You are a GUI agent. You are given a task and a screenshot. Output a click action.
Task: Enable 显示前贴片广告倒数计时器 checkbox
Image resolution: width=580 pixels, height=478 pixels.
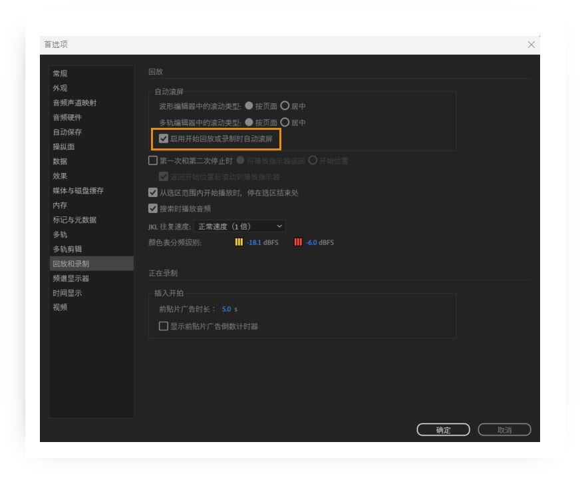click(164, 326)
